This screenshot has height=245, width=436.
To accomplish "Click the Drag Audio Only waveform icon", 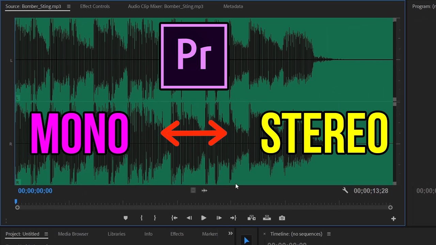I will pyautogui.click(x=204, y=191).
